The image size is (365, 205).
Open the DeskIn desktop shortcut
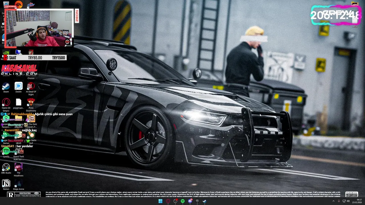19,87
